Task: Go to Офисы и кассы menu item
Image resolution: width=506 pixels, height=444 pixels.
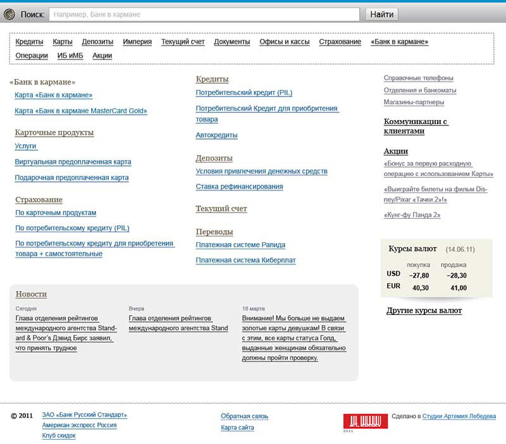Action: (x=284, y=42)
